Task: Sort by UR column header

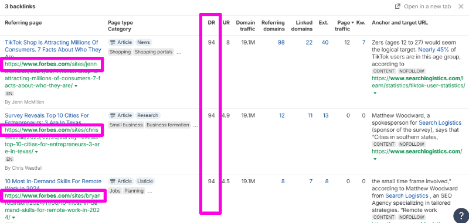Action: pos(226,23)
